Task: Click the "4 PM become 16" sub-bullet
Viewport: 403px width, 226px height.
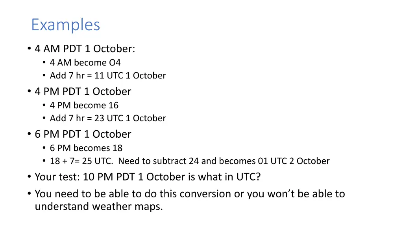Action: pos(84,105)
